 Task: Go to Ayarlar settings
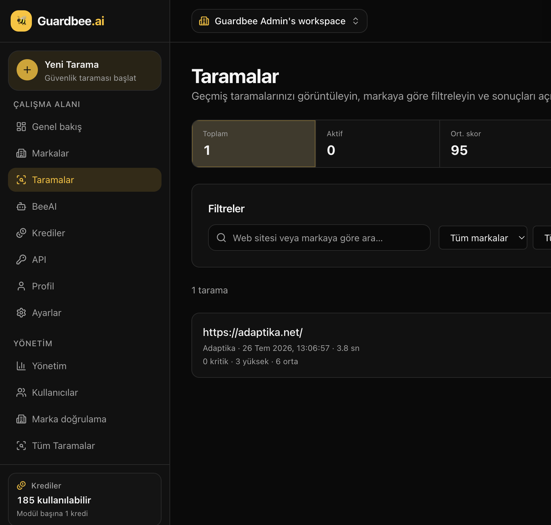click(x=85, y=313)
